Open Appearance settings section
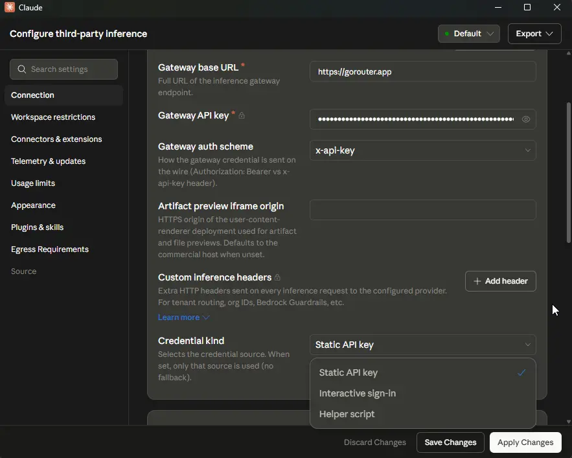This screenshot has width=572, height=458. tap(63, 205)
